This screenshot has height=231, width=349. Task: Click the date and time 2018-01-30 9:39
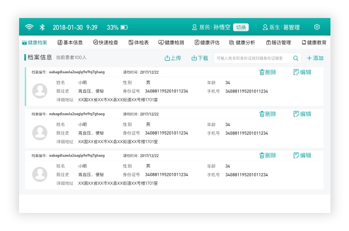pyautogui.click(x=75, y=28)
